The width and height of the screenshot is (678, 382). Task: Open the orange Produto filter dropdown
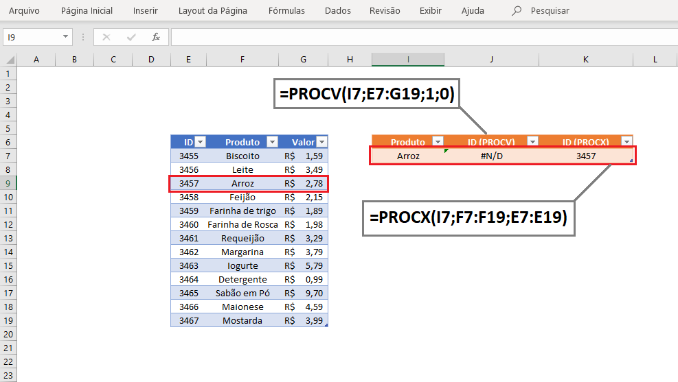pos(438,141)
